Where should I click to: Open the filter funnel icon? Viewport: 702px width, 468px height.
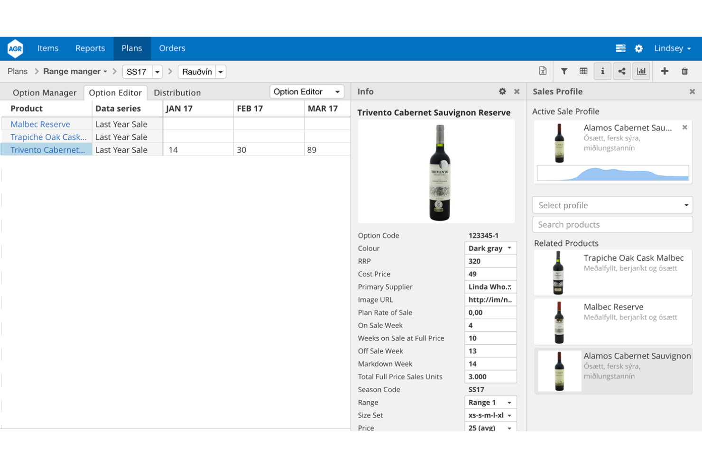564,71
